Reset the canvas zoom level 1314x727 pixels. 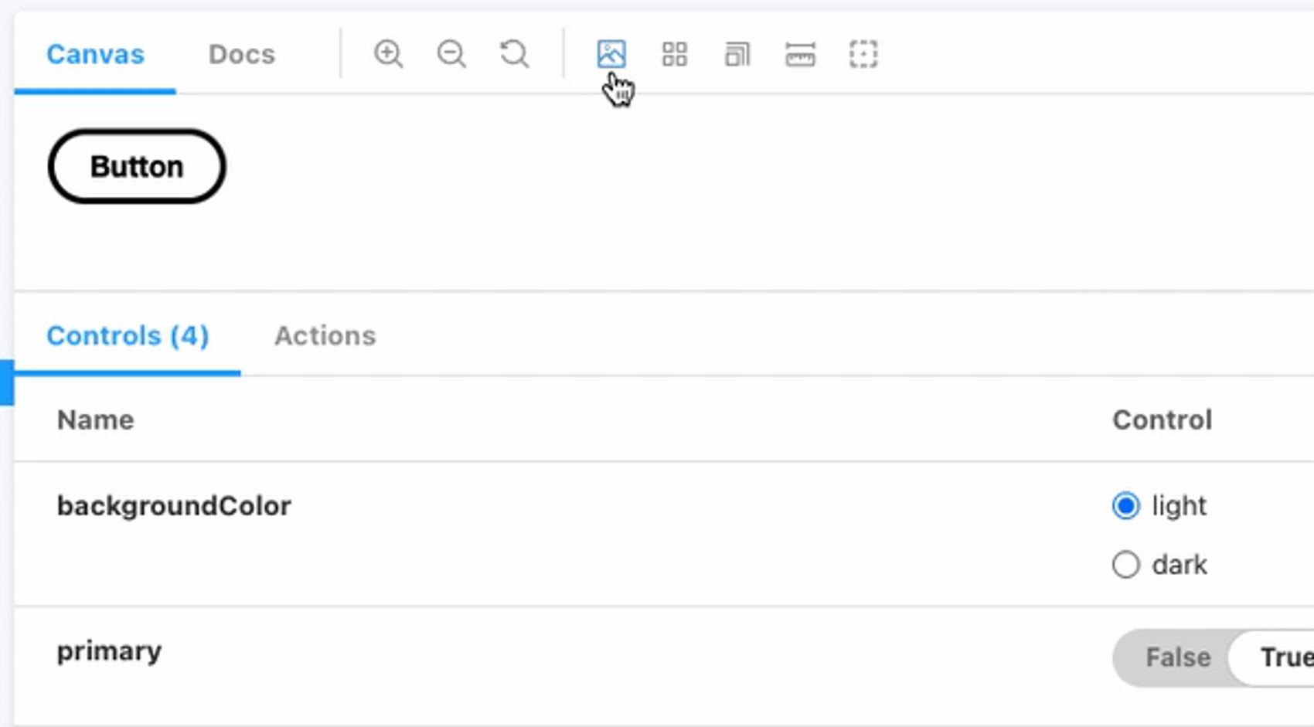pos(515,54)
